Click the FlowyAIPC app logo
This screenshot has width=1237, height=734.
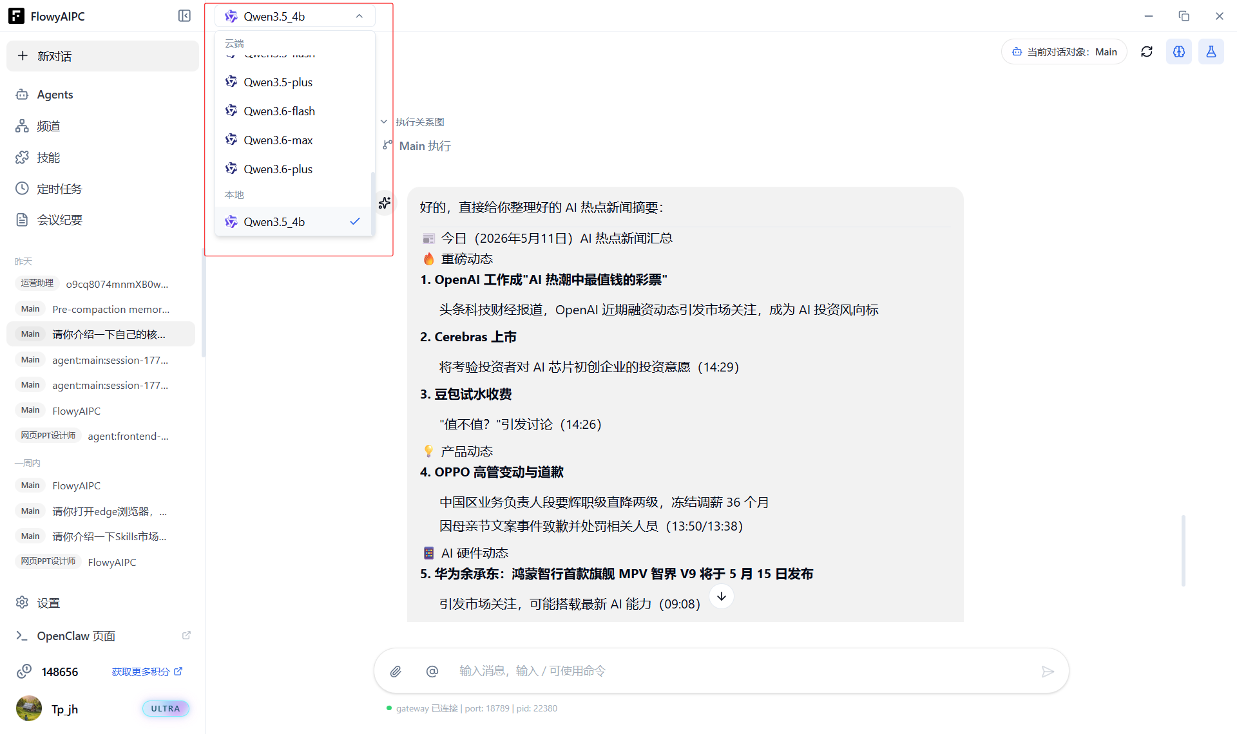(x=16, y=16)
